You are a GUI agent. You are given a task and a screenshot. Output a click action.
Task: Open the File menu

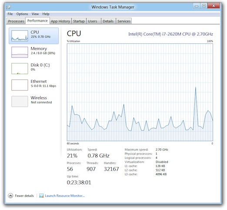(x=10, y=14)
